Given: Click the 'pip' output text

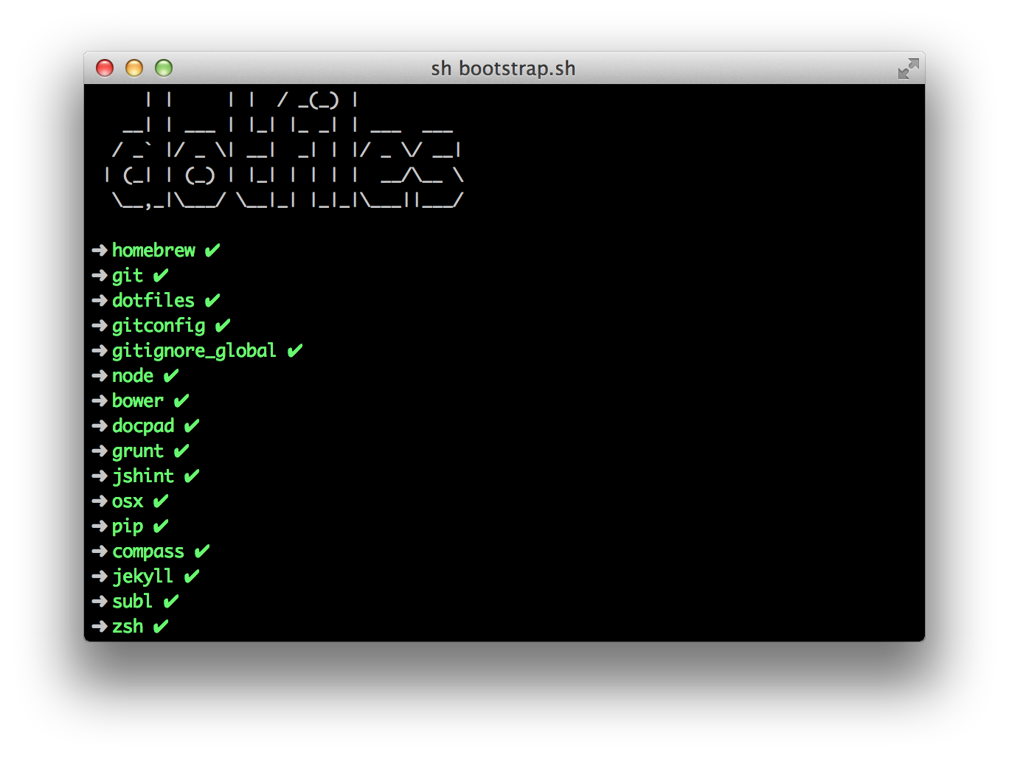Looking at the screenshot, I should pyautogui.click(x=128, y=526).
